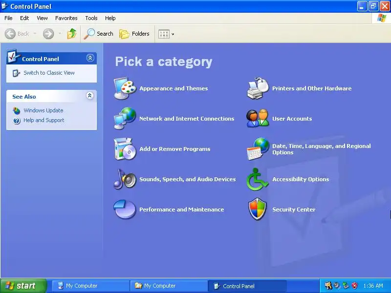Screen dimensions: 391x293
Task: Click the Printers and Other Hardware text link
Action: click(312, 88)
